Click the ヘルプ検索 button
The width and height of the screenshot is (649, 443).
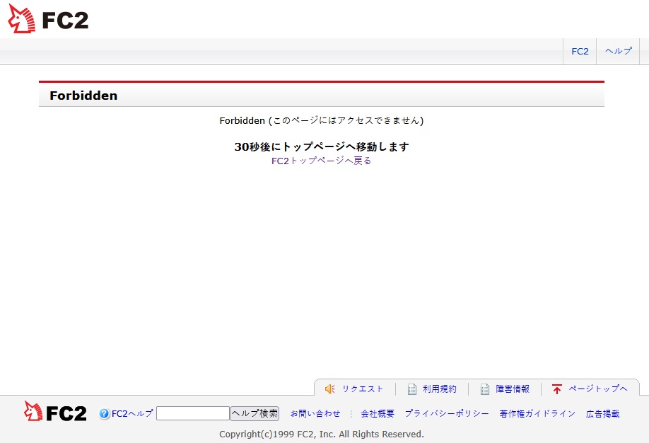pos(255,413)
